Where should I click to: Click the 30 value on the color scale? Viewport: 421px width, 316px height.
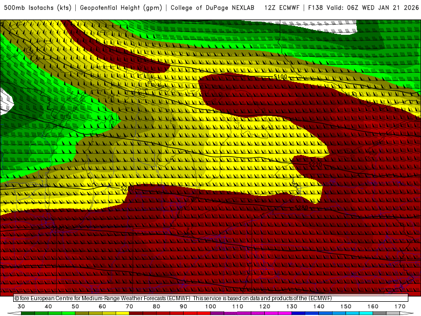(21, 307)
